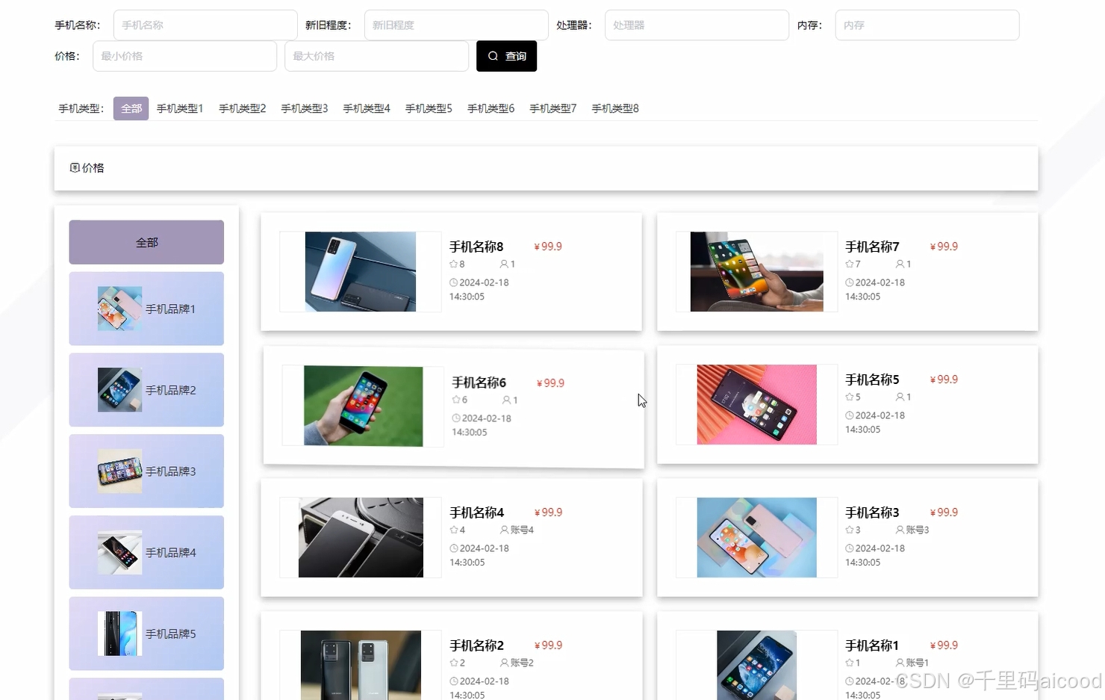Click the user icon beside 账号4
The width and height of the screenshot is (1105, 700).
click(x=504, y=530)
